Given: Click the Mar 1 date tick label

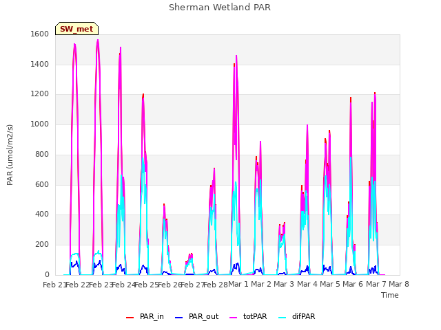Looking at the screenshot, I should 238,284.
